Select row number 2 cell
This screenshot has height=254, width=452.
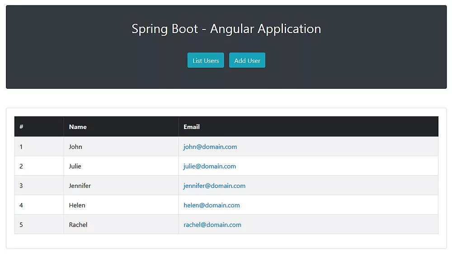21,166
